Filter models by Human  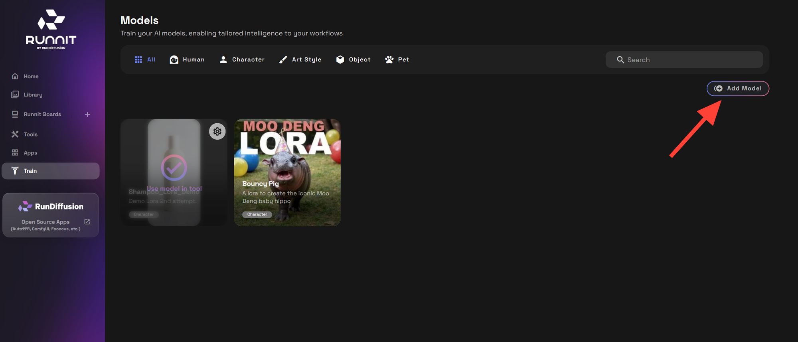187,59
